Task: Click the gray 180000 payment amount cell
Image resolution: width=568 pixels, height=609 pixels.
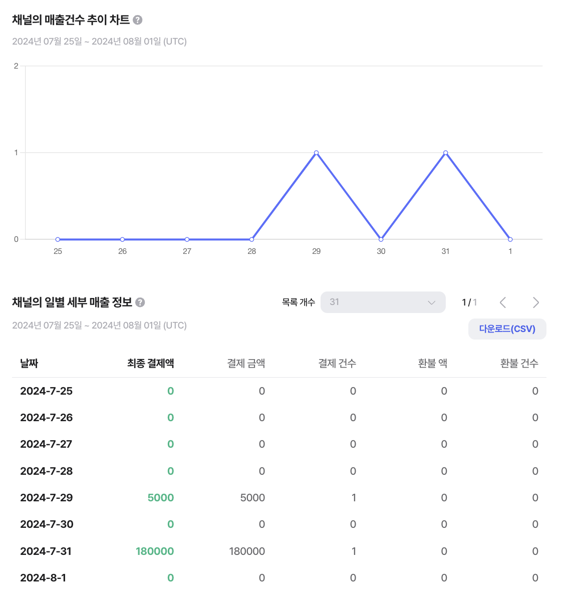Action: (247, 551)
